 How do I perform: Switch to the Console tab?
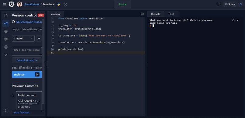tap(155, 14)
